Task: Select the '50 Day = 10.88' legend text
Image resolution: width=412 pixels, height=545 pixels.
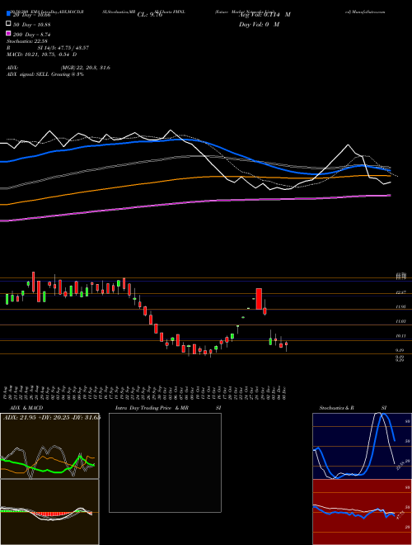Action: (32, 25)
